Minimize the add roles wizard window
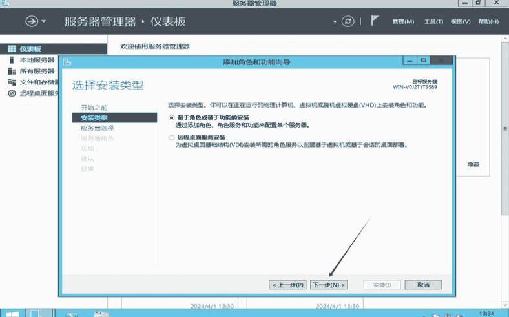509x317 pixels. [410, 61]
